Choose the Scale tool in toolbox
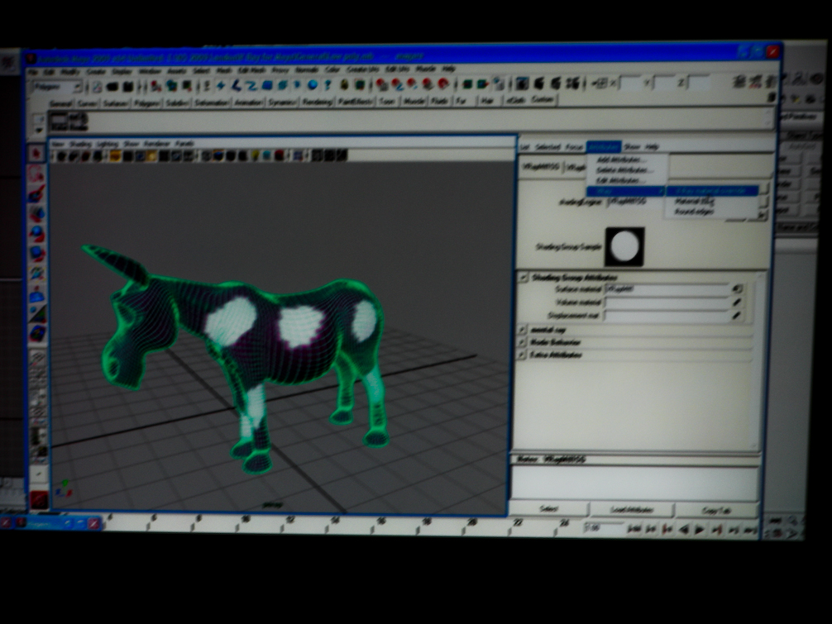The image size is (832, 624). 36,254
